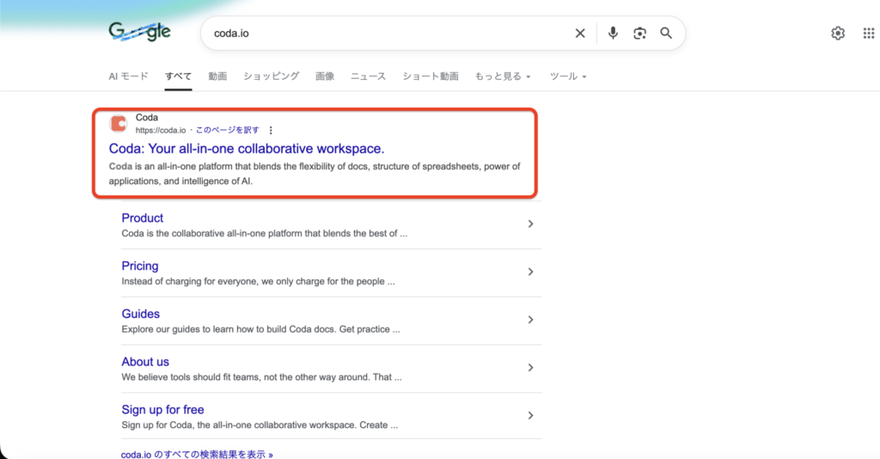880x459 pixels.
Task: Open the Sign up for free sitelink
Action: [162, 410]
